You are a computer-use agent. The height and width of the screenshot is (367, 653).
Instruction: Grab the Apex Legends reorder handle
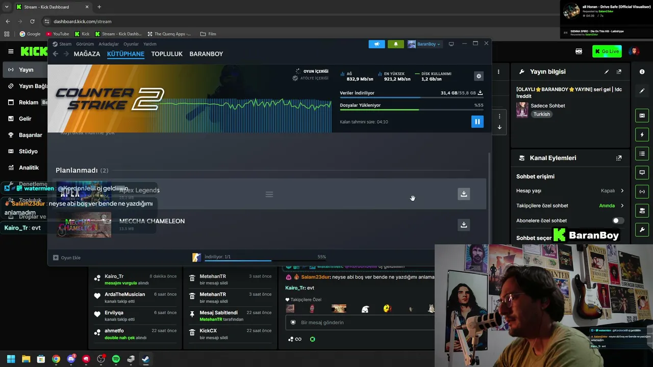(x=269, y=194)
